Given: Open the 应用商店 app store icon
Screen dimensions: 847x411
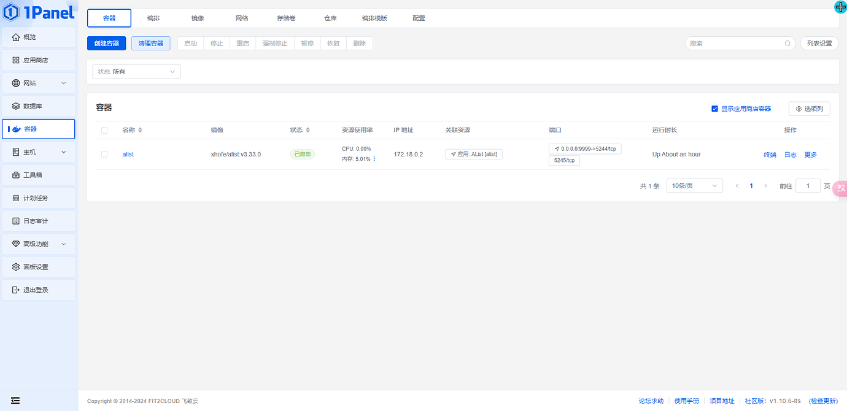Looking at the screenshot, I should coord(17,60).
